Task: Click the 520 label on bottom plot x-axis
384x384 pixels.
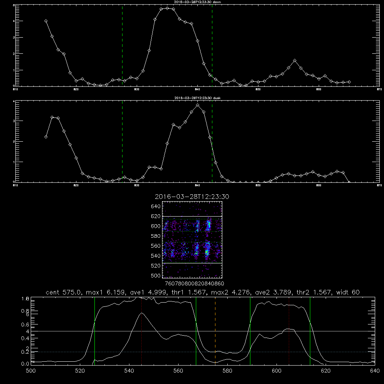Action: point(80,371)
